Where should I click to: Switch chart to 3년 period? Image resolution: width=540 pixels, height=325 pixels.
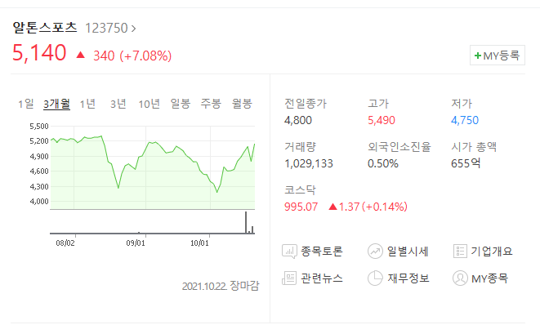pyautogui.click(x=118, y=104)
